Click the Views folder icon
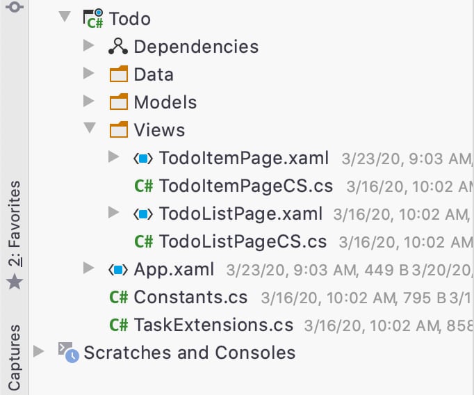Image resolution: width=474 pixels, height=395 pixels. coord(119,130)
